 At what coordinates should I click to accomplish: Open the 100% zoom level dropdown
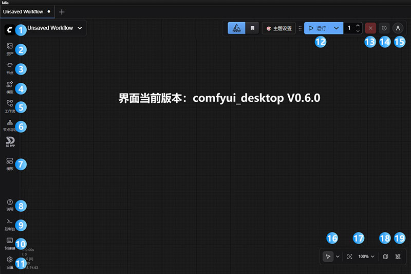click(x=367, y=256)
